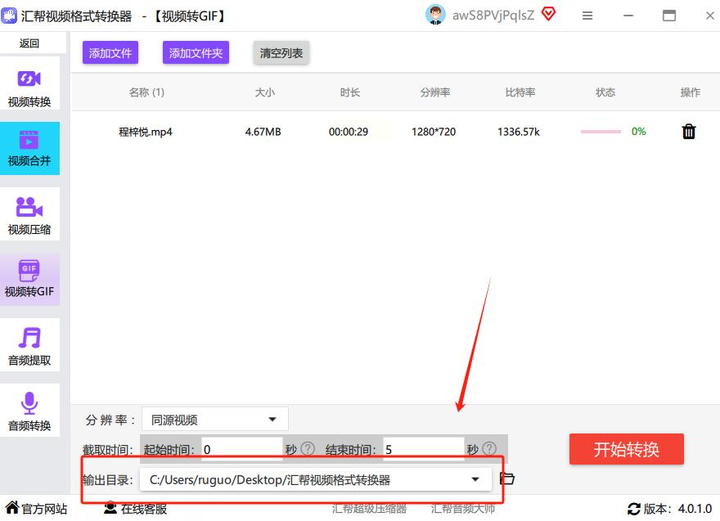Click the app logo in title bar
This screenshot has width=720, height=521.
pos(9,16)
